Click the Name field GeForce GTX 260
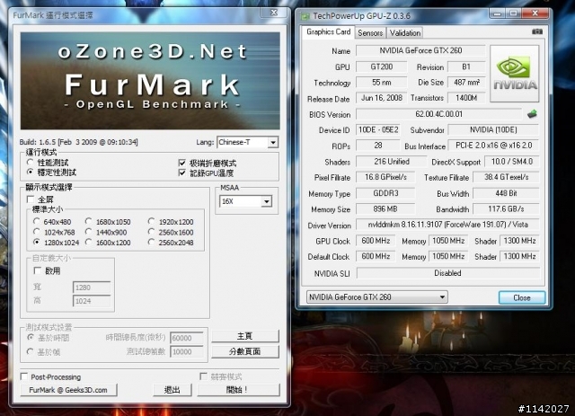Image resolution: width=575 pixels, height=416 pixels. 420,50
